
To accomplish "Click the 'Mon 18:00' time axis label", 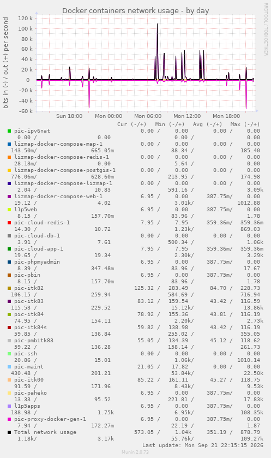I will pyautogui.click(x=226, y=116).
